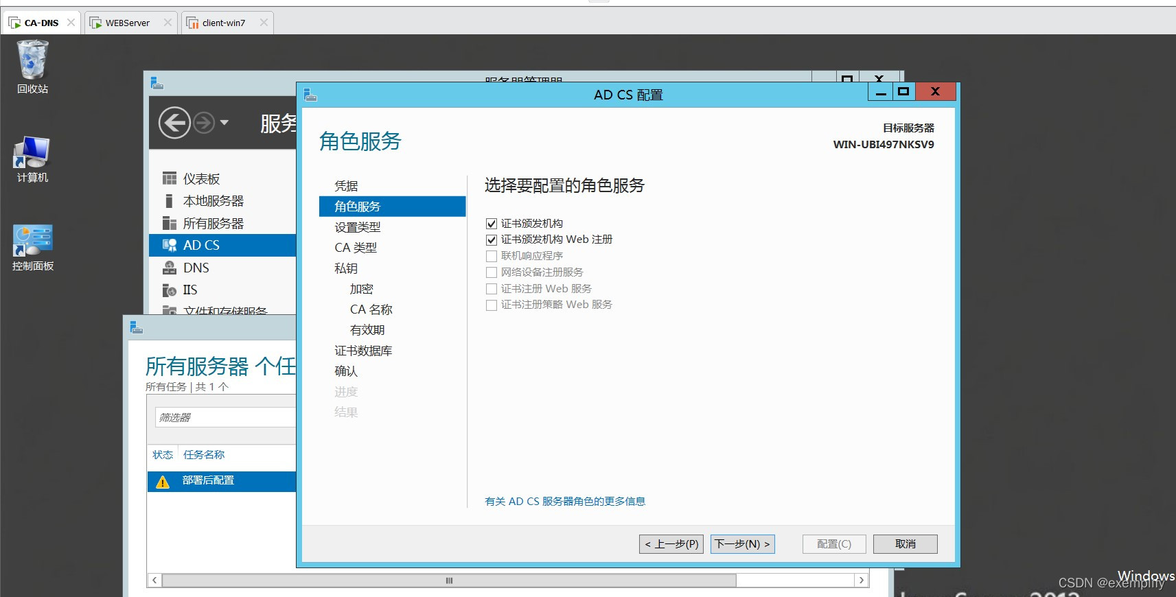Click the back arrow in Server Manager
Viewport: 1176px width, 597px height.
pos(174,123)
